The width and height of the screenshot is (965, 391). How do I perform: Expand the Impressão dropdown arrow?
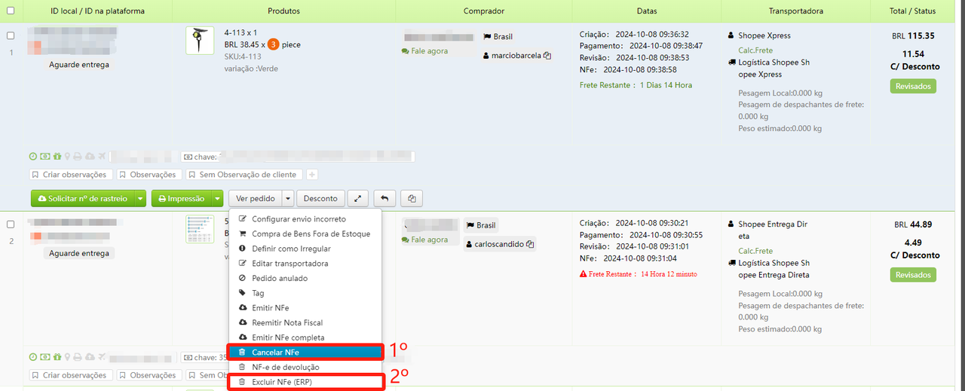[x=218, y=199]
